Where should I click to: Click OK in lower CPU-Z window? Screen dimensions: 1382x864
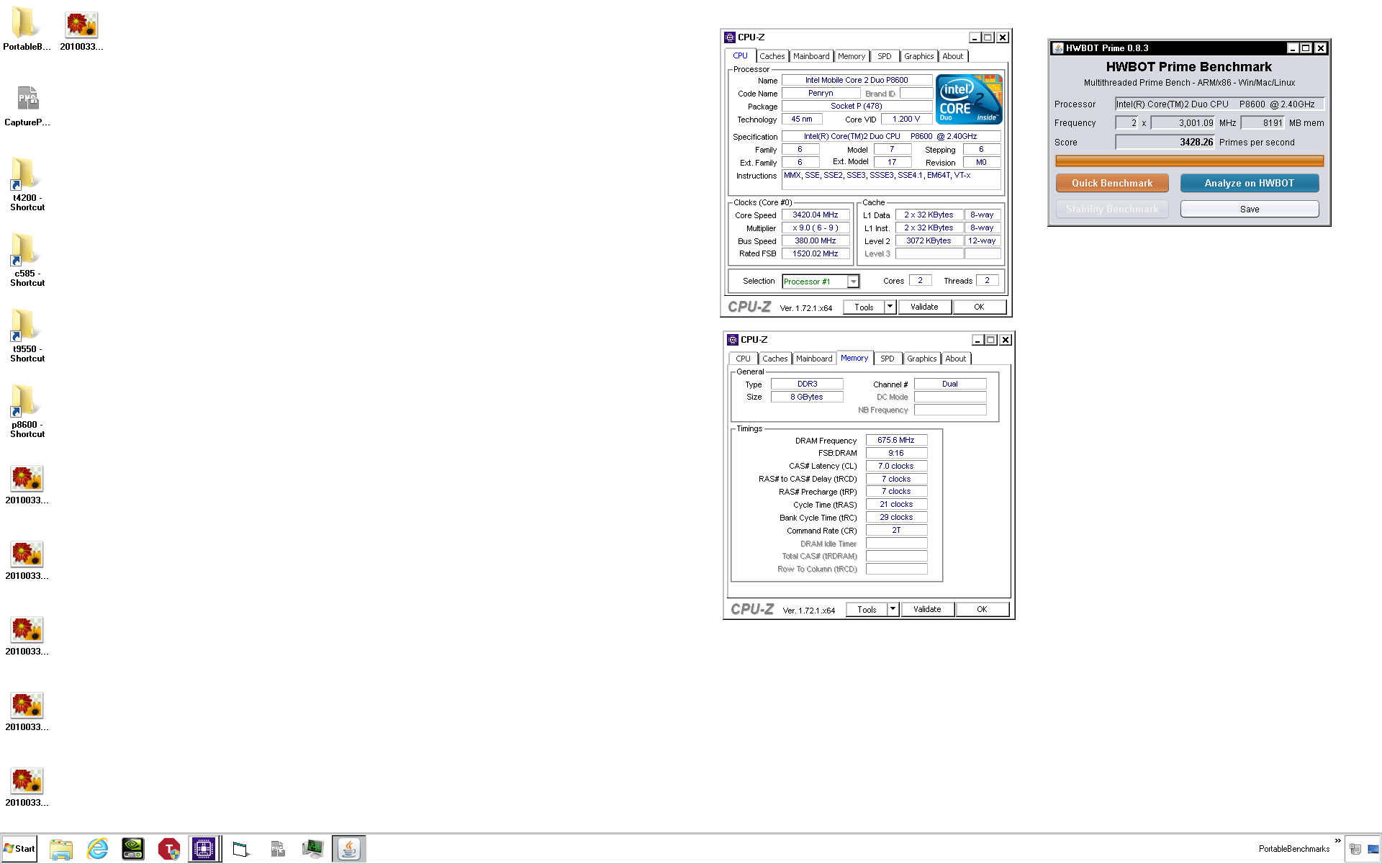click(x=982, y=609)
